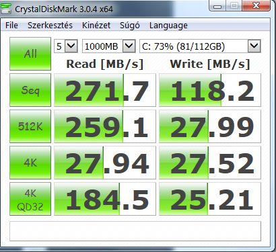Run all benchmarks with the All button
276x252 pixels.
(x=30, y=54)
